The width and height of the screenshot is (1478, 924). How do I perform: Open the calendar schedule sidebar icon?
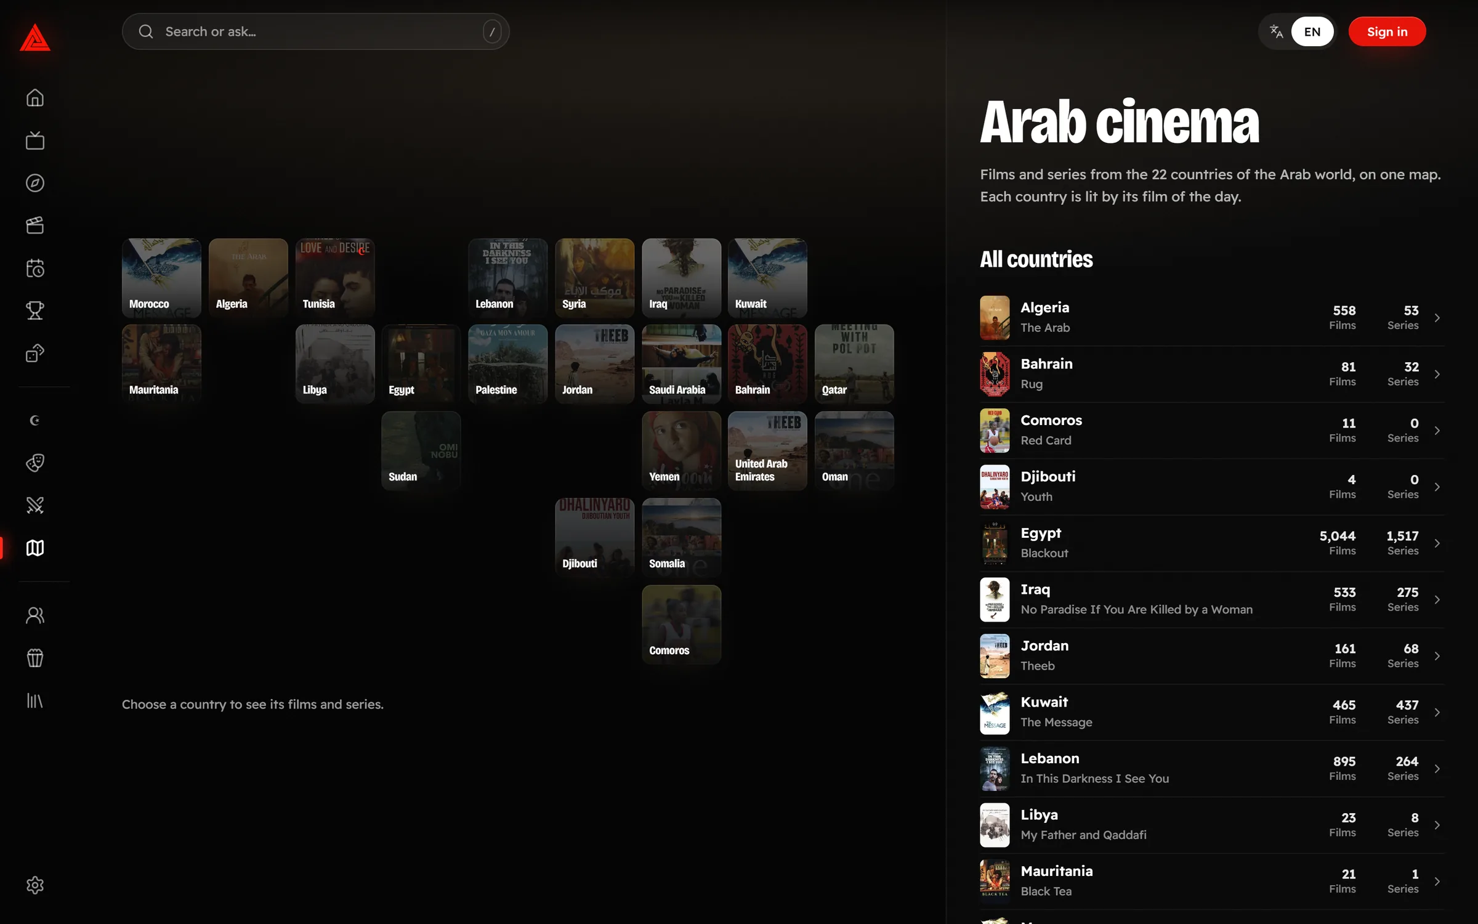[35, 268]
